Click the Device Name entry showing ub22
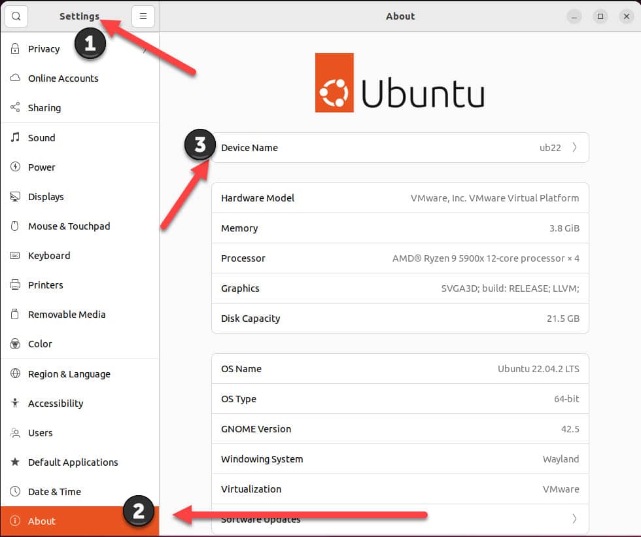 (399, 147)
